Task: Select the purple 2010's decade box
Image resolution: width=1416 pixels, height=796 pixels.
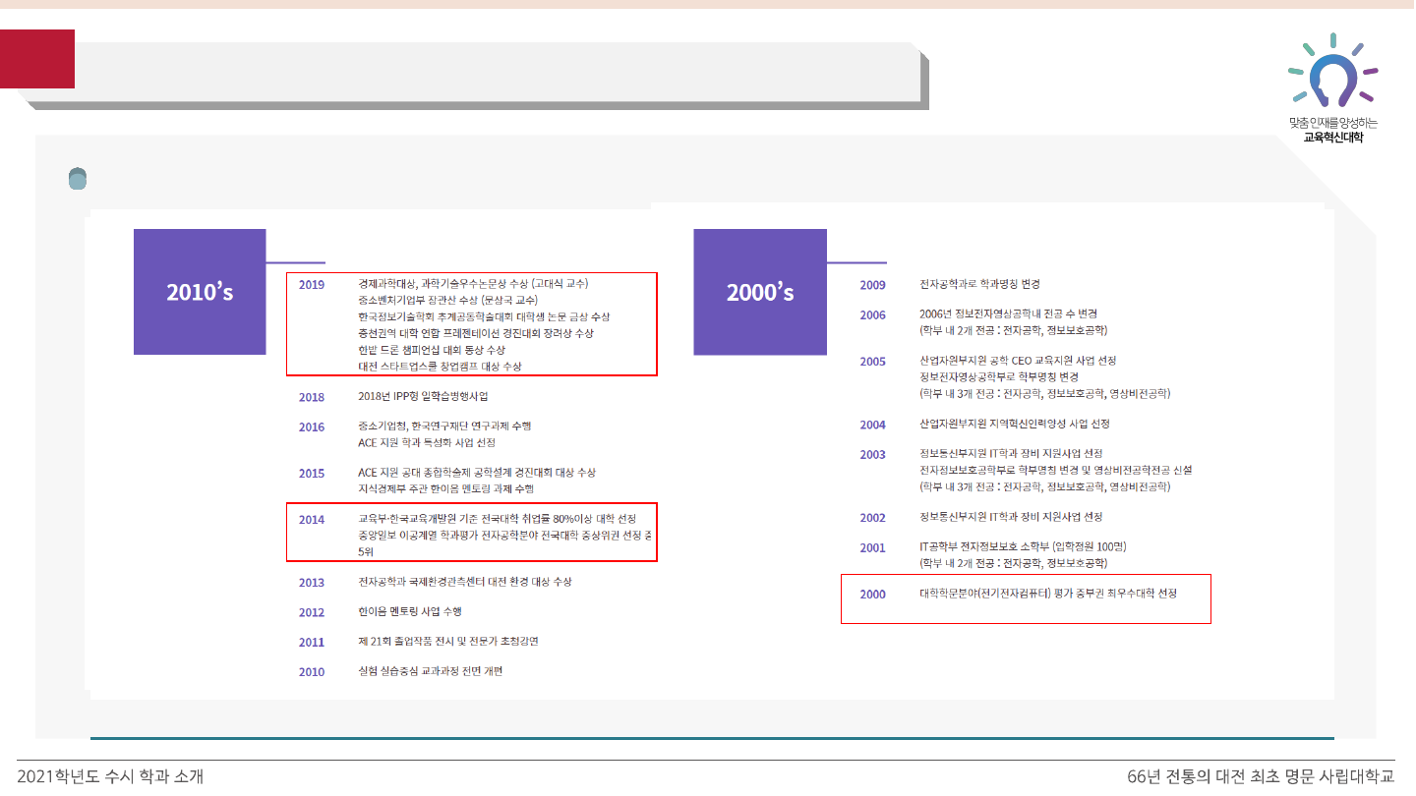Action: pyautogui.click(x=200, y=292)
